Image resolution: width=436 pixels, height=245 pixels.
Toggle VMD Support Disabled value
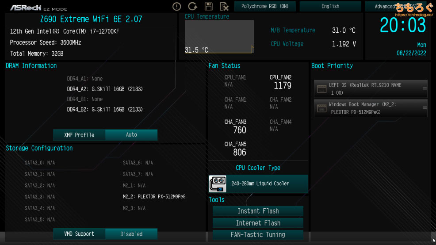pos(131,234)
